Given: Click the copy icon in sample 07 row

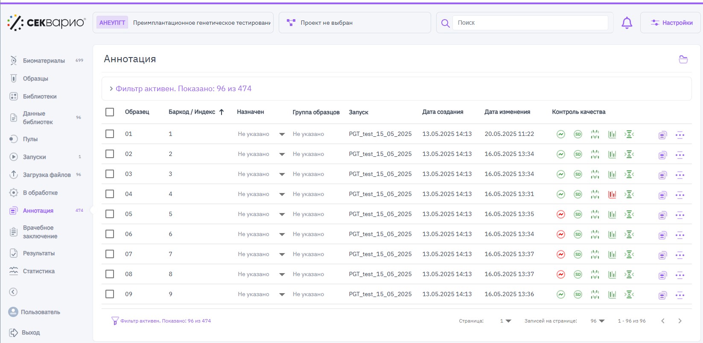Looking at the screenshot, I should pos(662,255).
